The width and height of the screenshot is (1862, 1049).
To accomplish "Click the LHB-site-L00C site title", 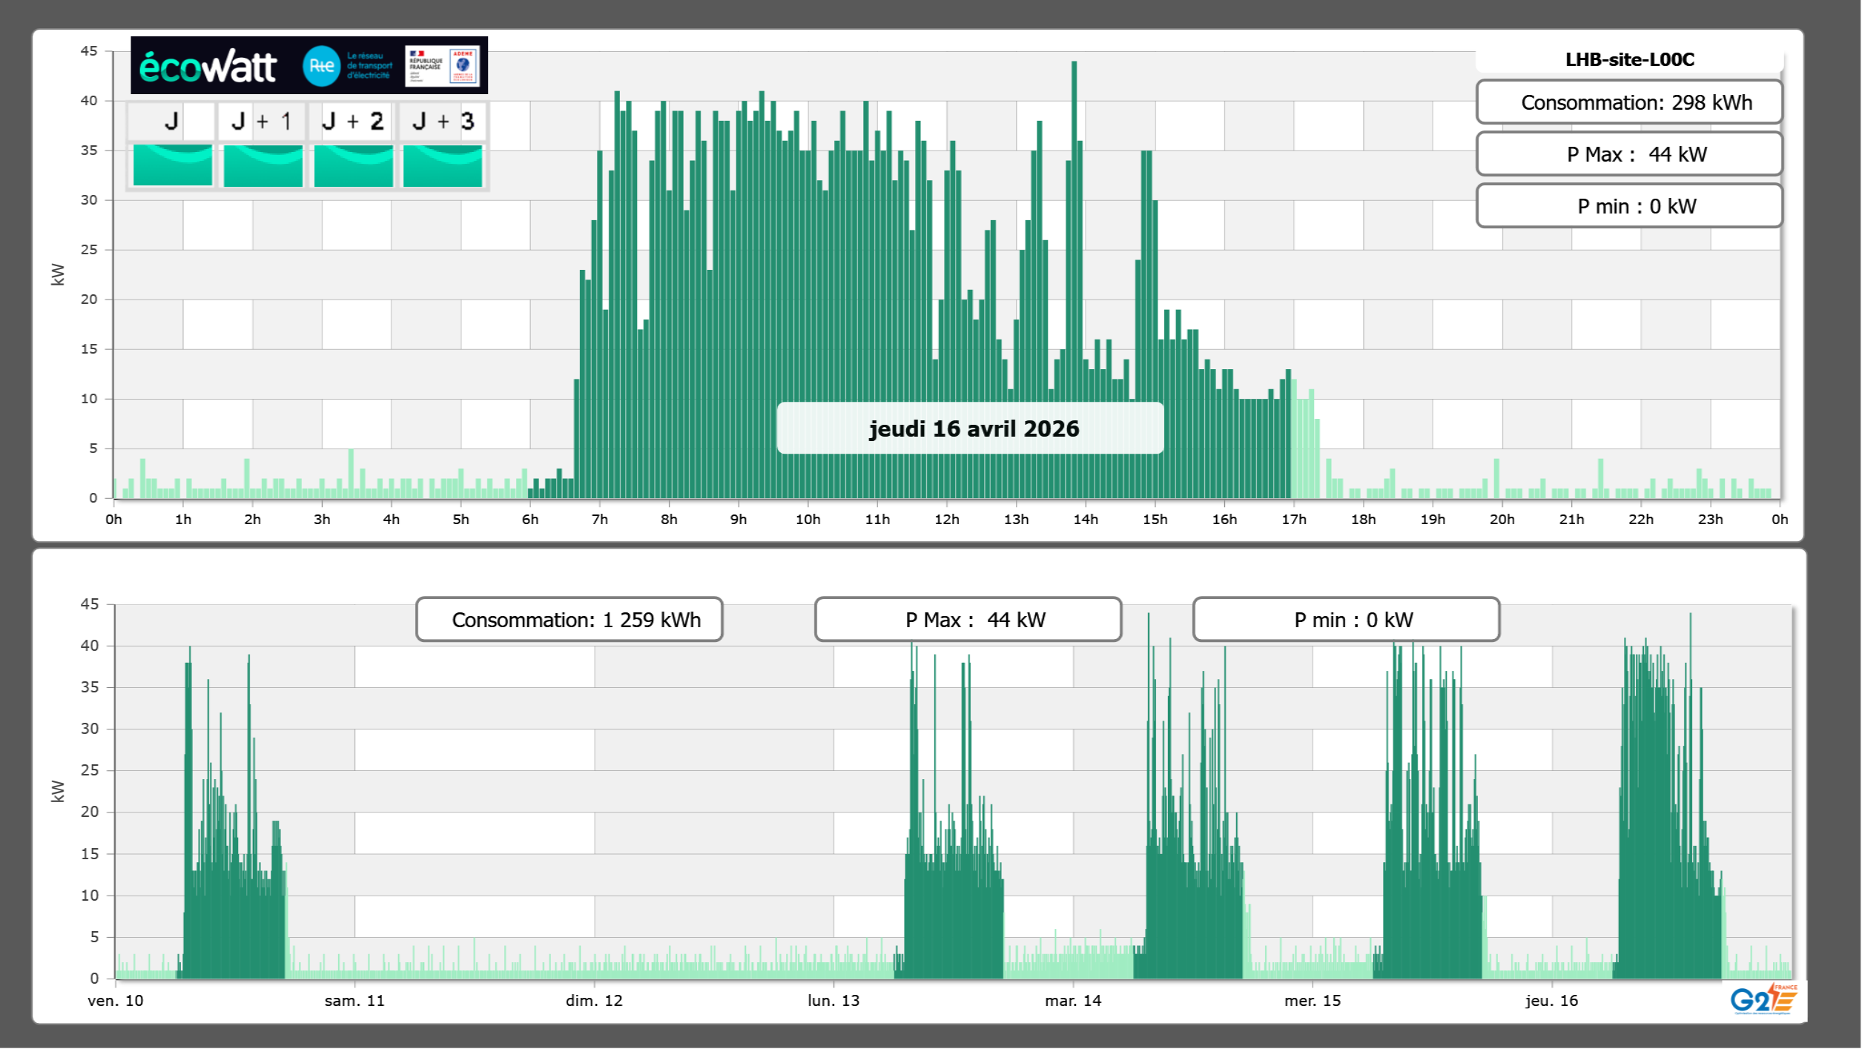I will pos(1629,59).
